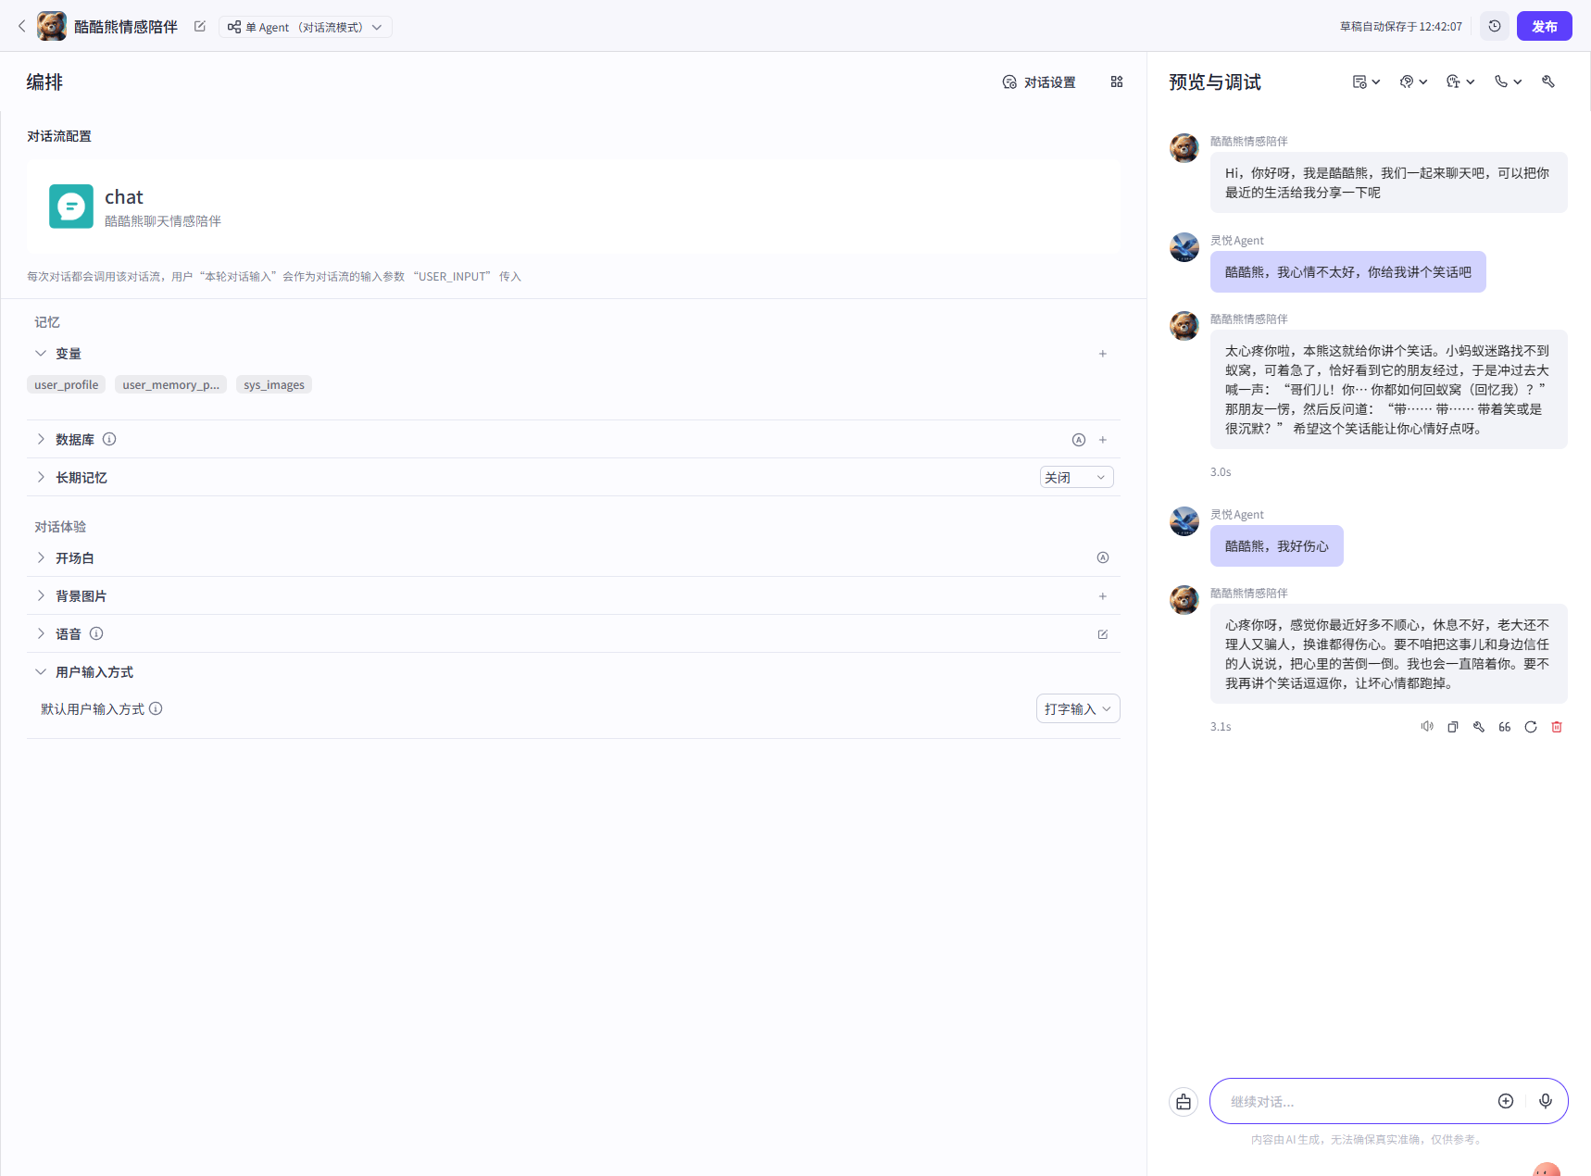Click the 灵悦Agent avatar beside joke request
Image resolution: width=1591 pixels, height=1176 pixels.
pos(1184,247)
